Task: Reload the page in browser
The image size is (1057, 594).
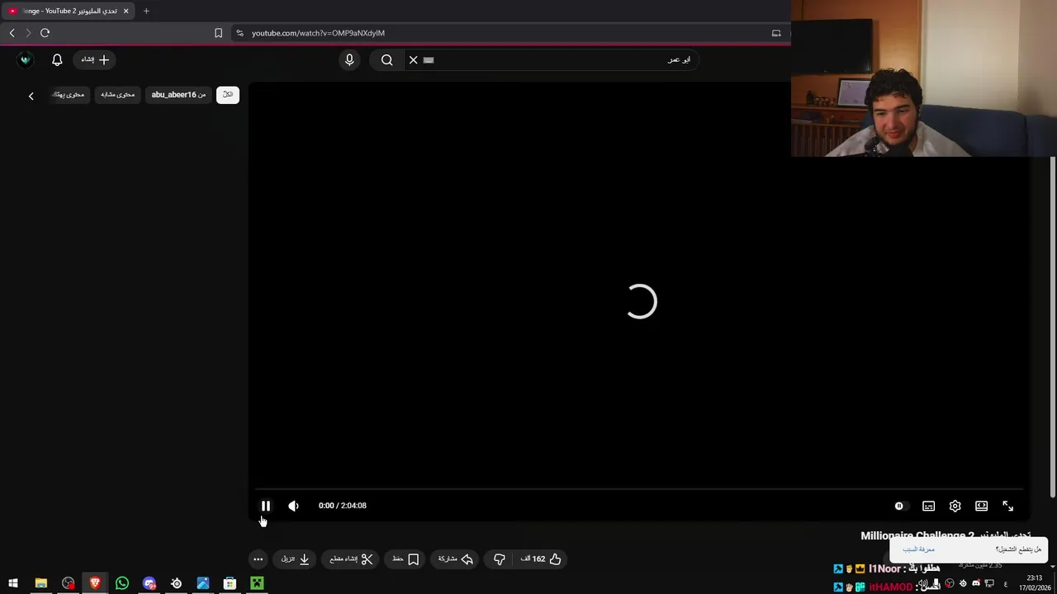Action: pyautogui.click(x=45, y=33)
